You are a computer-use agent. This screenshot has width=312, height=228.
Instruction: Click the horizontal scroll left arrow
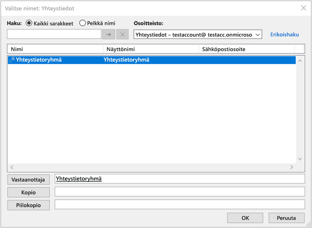tap(12, 167)
